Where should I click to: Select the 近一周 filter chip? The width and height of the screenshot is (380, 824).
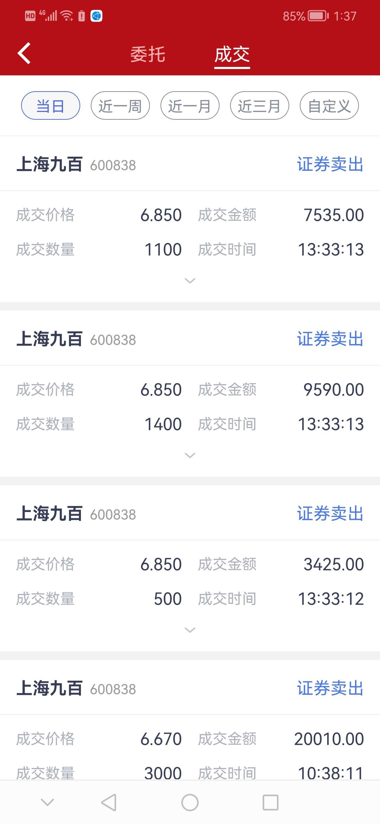[x=120, y=106]
